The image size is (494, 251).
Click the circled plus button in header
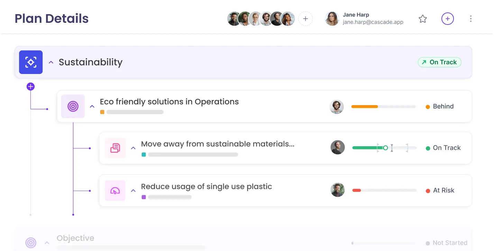coord(448,19)
